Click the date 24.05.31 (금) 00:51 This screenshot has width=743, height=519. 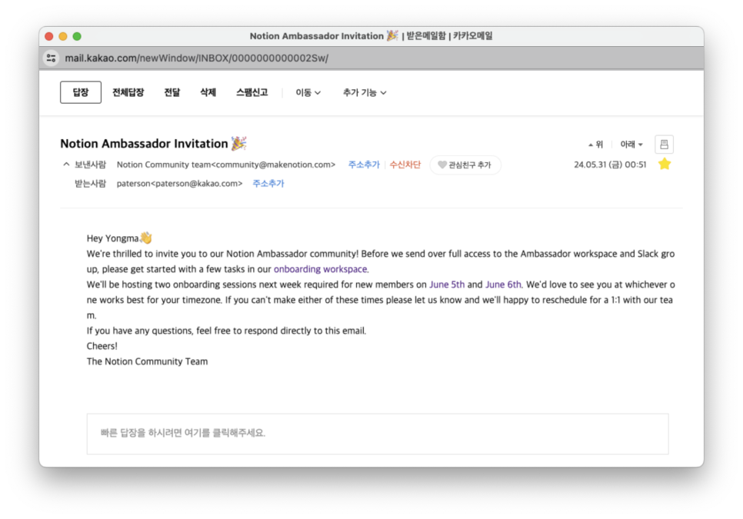coord(610,165)
